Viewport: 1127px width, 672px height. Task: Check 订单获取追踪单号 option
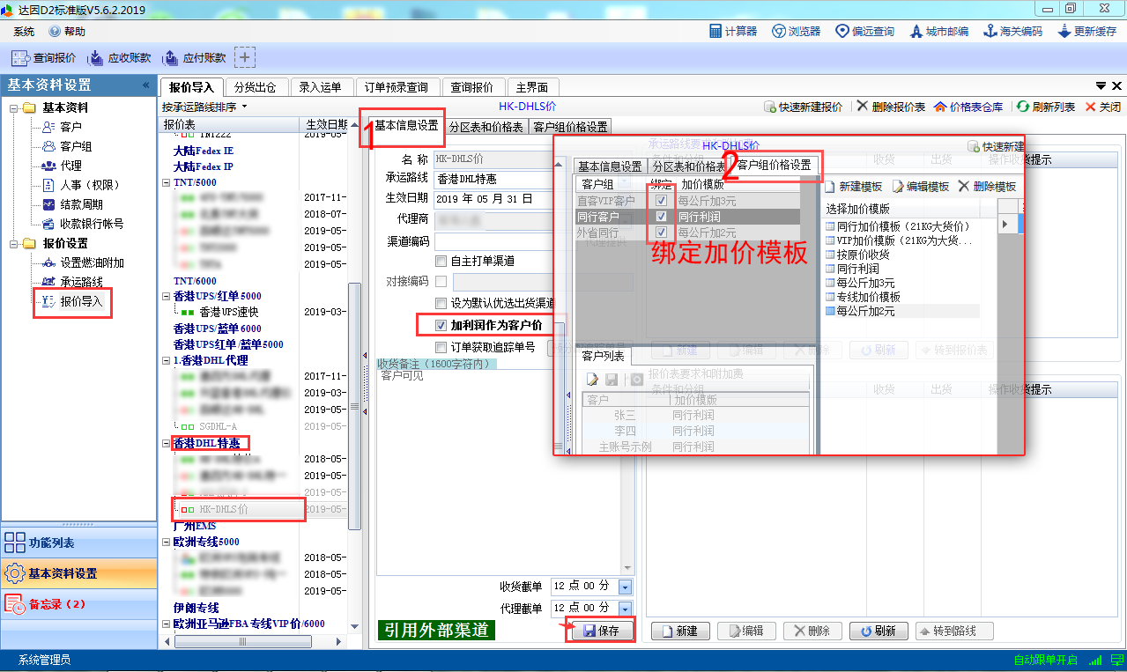click(441, 347)
